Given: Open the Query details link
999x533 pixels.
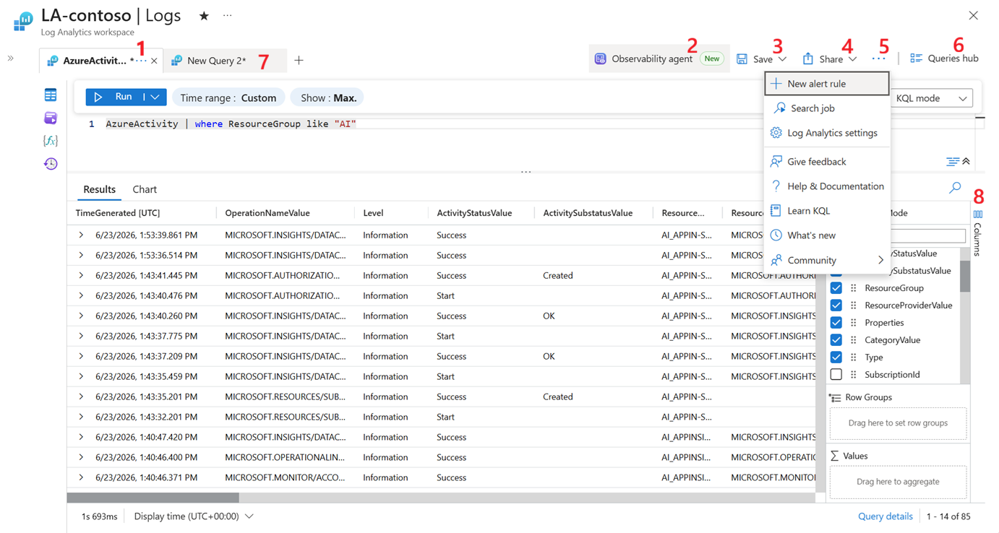Looking at the screenshot, I should point(885,516).
